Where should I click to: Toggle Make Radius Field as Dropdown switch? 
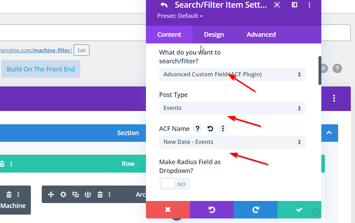[x=174, y=184]
